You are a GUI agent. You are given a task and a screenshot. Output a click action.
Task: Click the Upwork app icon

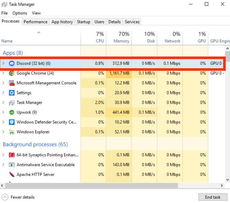[x=12, y=113]
